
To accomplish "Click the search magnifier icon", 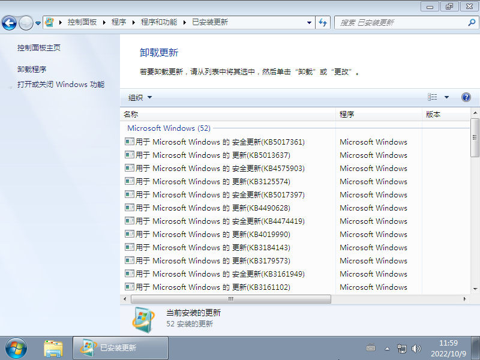I will [471, 23].
